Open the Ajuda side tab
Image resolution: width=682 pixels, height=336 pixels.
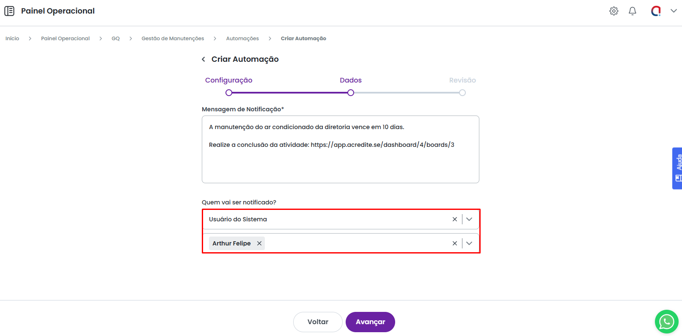click(677, 168)
